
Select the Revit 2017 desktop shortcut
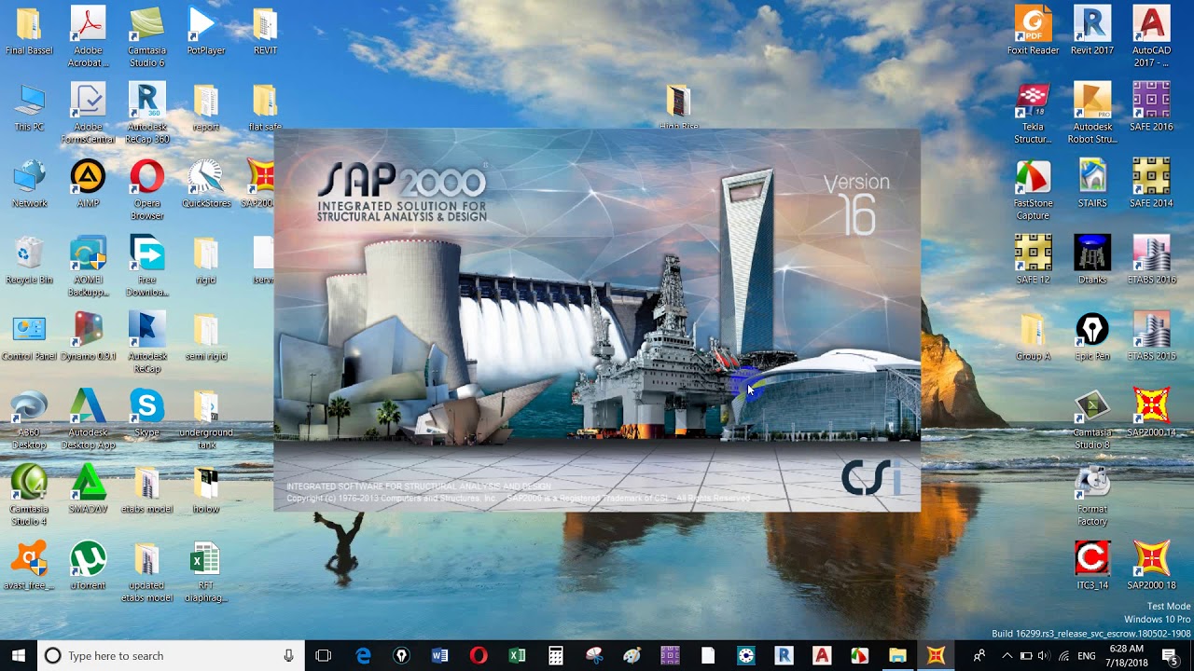1091,30
